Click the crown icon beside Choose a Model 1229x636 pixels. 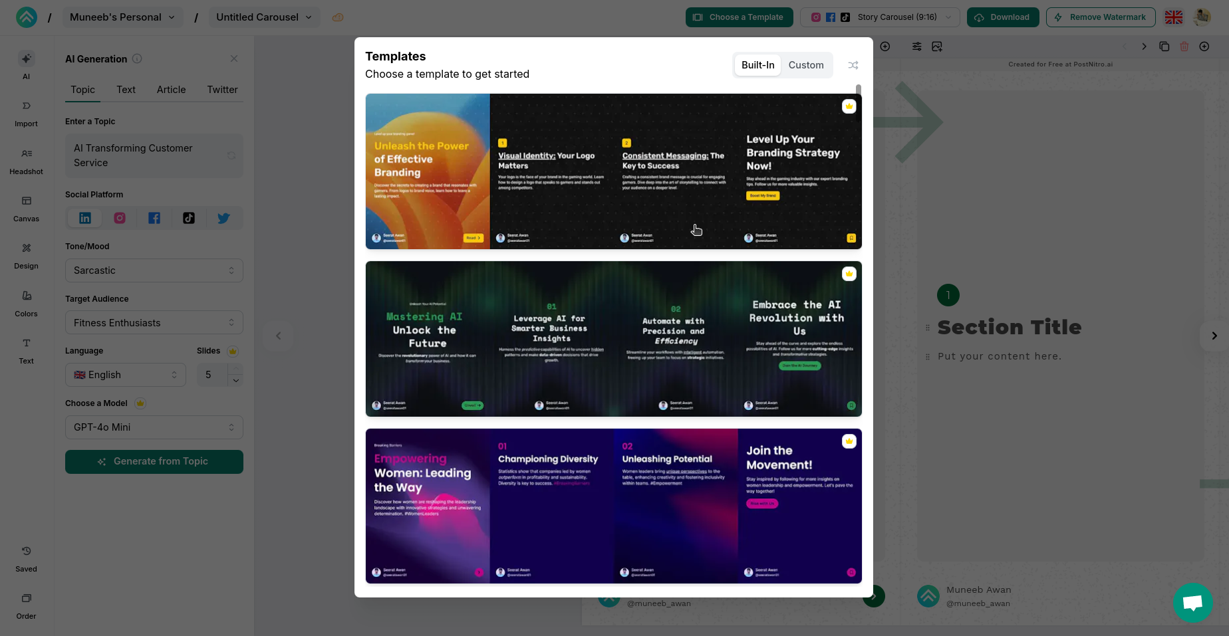pos(140,403)
